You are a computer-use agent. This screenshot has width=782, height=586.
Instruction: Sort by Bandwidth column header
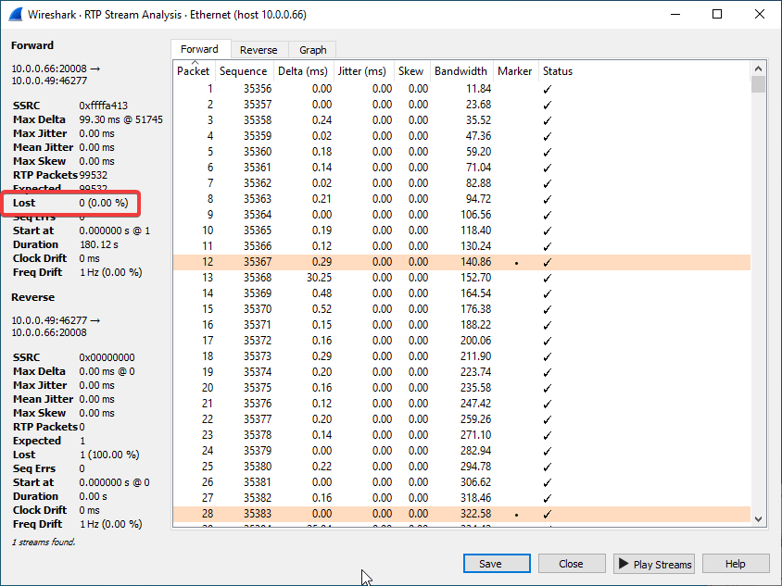(460, 71)
